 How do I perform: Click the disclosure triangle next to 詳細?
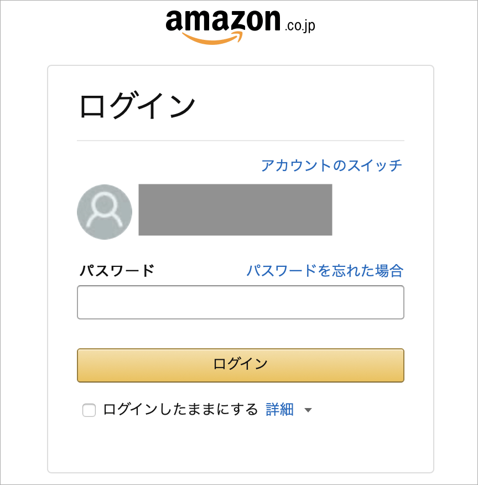click(x=308, y=410)
